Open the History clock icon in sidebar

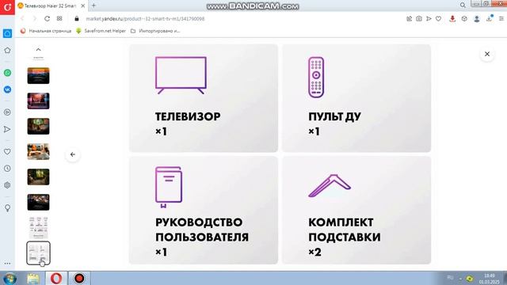click(7, 169)
